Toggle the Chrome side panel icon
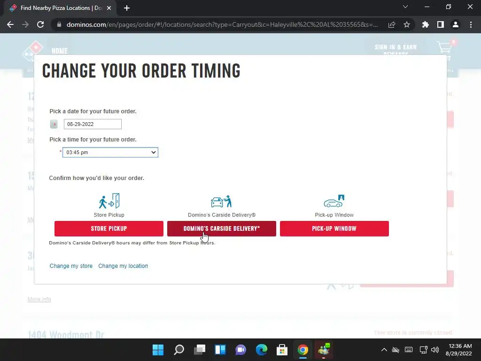Image resolution: width=481 pixels, height=361 pixels. coord(441,24)
